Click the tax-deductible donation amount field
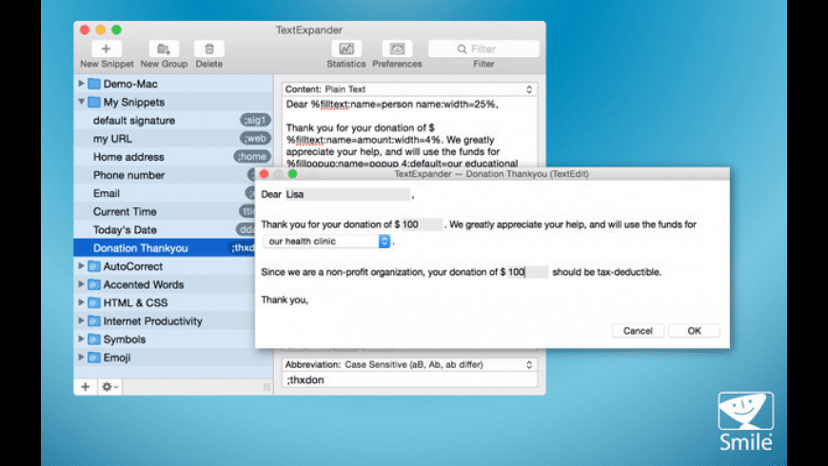 pyautogui.click(x=527, y=272)
